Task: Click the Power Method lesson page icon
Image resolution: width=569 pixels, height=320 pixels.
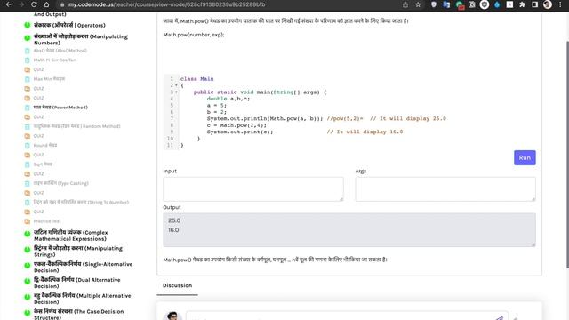Action: point(28,108)
